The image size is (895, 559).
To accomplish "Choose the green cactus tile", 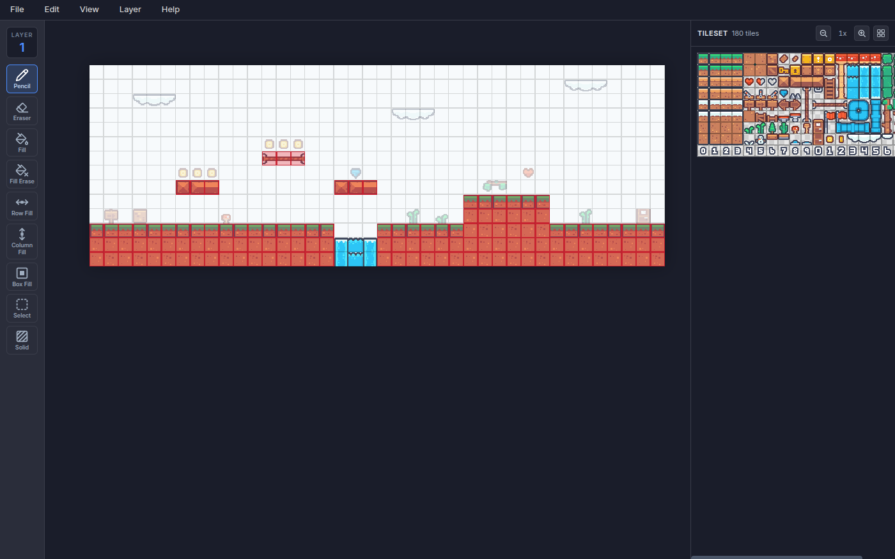I will point(783,127).
